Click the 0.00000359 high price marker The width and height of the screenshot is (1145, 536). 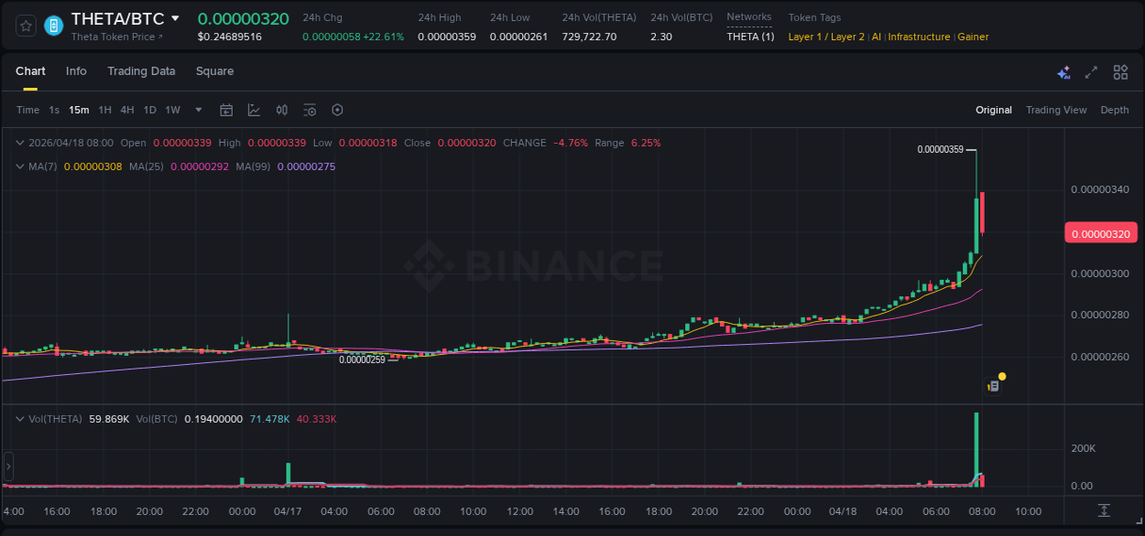941,149
